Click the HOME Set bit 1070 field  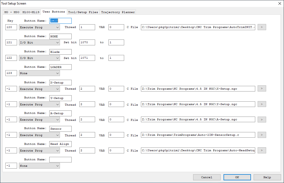(87, 43)
